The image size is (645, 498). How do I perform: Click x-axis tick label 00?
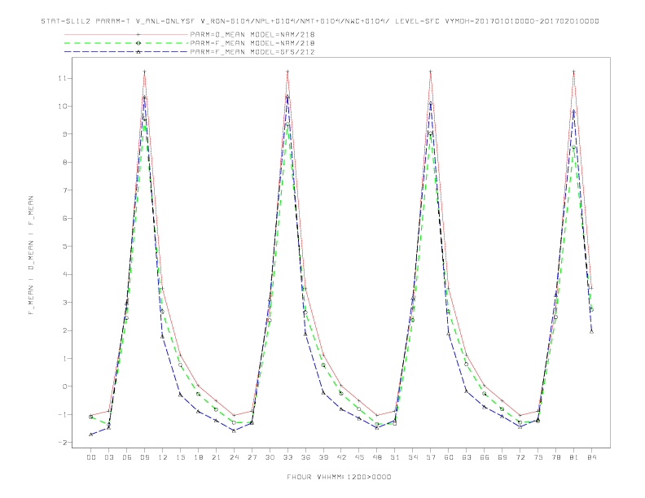tap(91, 457)
